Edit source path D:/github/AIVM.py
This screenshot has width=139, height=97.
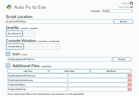coord(37,89)
